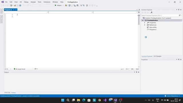183x103 pixels.
Task: Toggle pin on Program.cs tab
Action: (x=14, y=10)
